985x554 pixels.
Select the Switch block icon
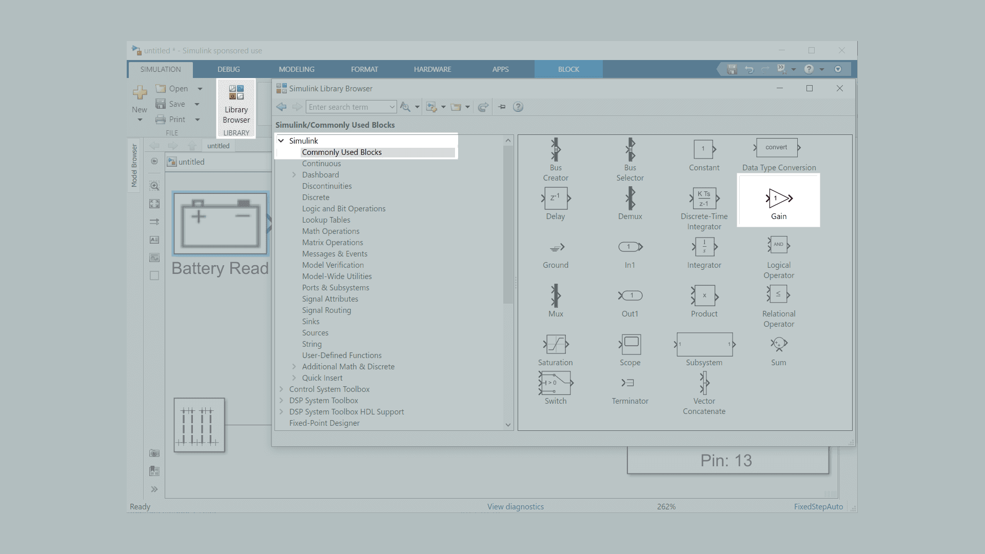pyautogui.click(x=556, y=383)
